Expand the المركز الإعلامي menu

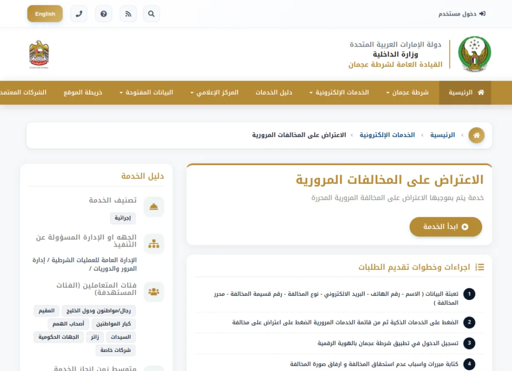click(214, 92)
